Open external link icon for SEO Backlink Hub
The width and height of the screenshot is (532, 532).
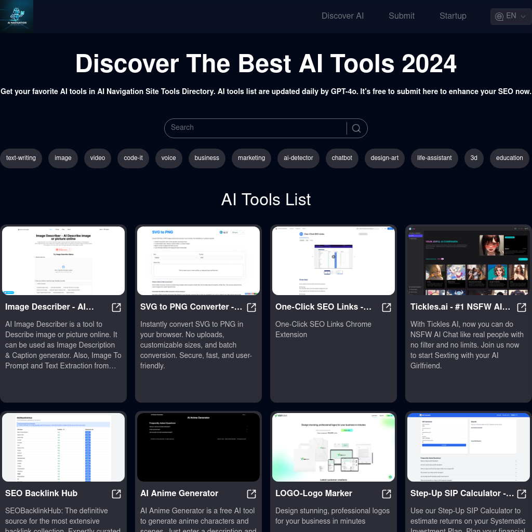pyautogui.click(x=116, y=494)
